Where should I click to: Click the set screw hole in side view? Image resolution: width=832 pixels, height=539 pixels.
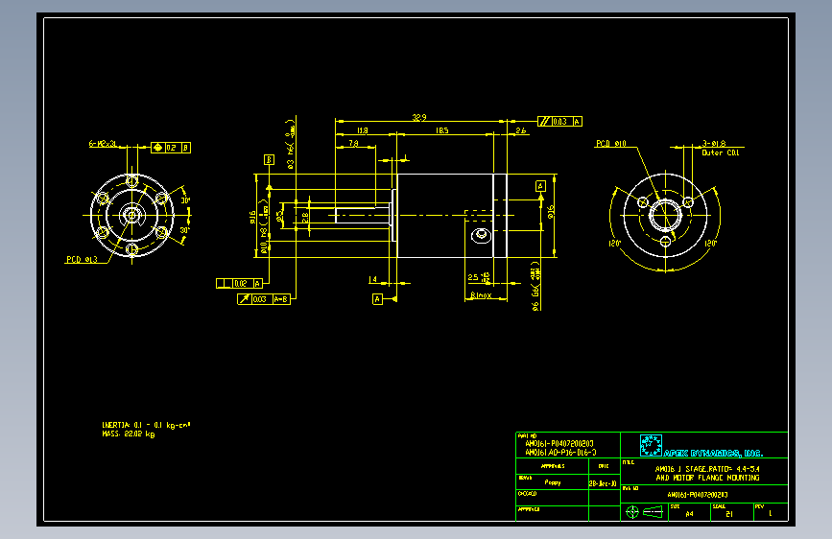(481, 234)
